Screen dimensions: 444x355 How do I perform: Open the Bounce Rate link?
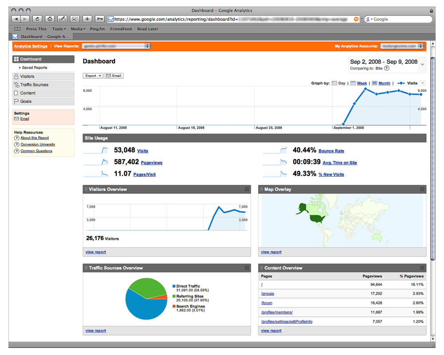[331, 151]
